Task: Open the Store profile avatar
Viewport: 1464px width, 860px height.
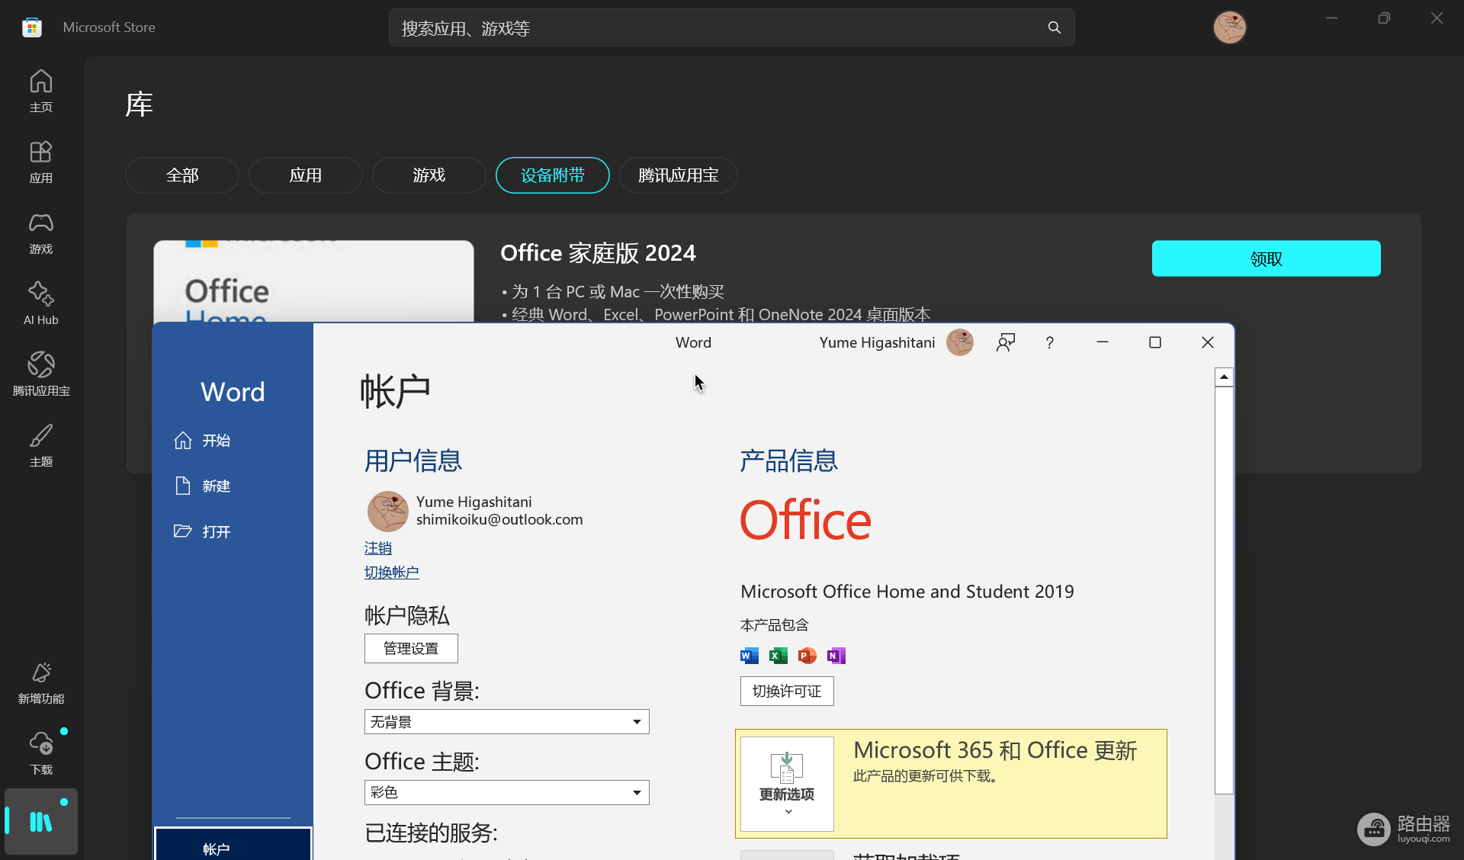Action: coord(1229,27)
